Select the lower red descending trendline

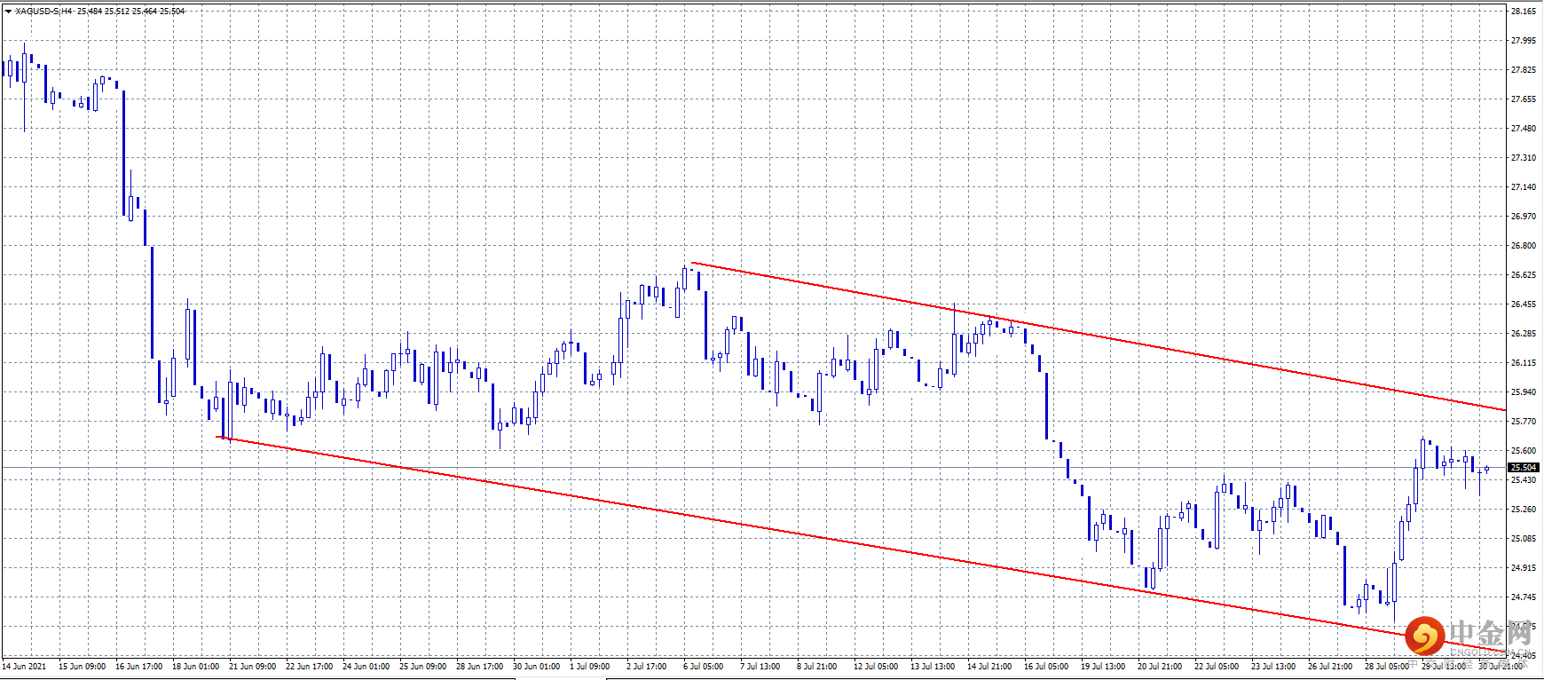coord(861,544)
